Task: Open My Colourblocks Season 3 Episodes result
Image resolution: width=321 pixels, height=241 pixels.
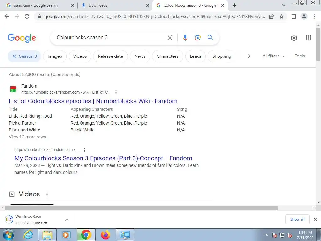Action: point(103,158)
